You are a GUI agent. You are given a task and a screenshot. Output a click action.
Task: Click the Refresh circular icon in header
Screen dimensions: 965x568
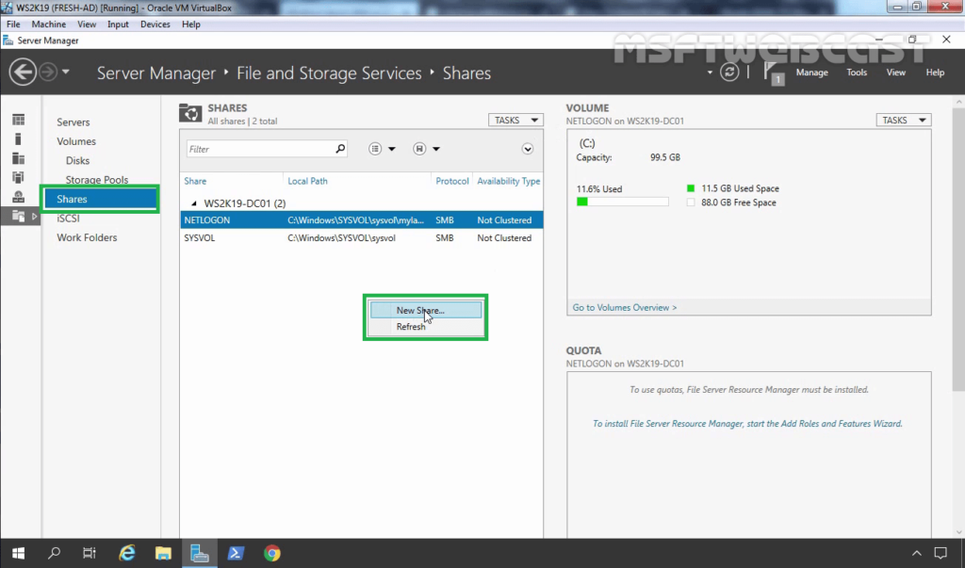click(x=729, y=72)
